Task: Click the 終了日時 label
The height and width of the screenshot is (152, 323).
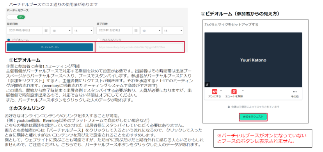Action: tap(102, 24)
